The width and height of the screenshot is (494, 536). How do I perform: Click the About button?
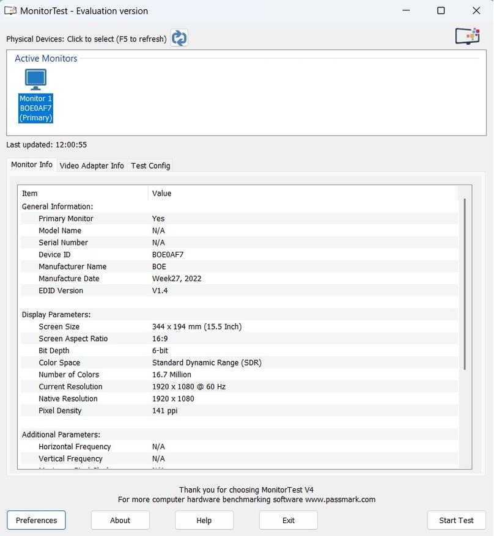tap(120, 520)
